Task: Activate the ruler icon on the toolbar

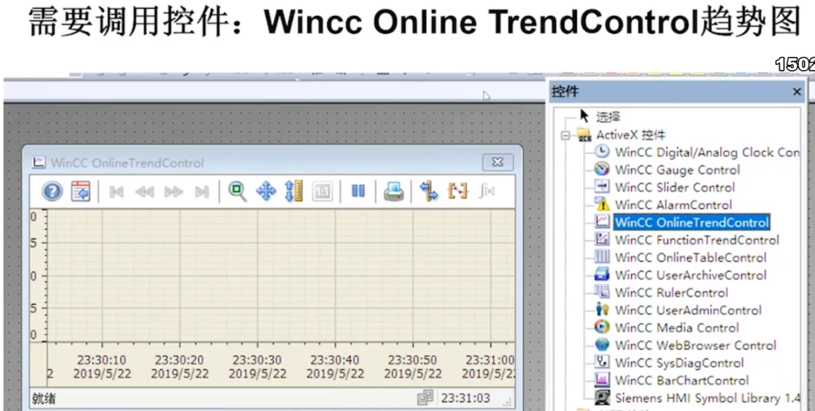Action: point(457,191)
